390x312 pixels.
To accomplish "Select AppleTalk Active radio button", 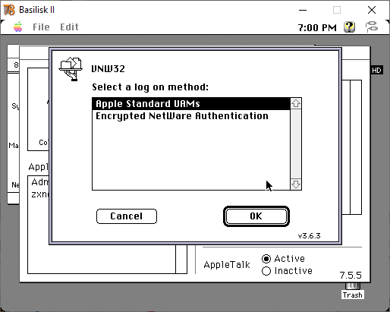I will (x=266, y=259).
